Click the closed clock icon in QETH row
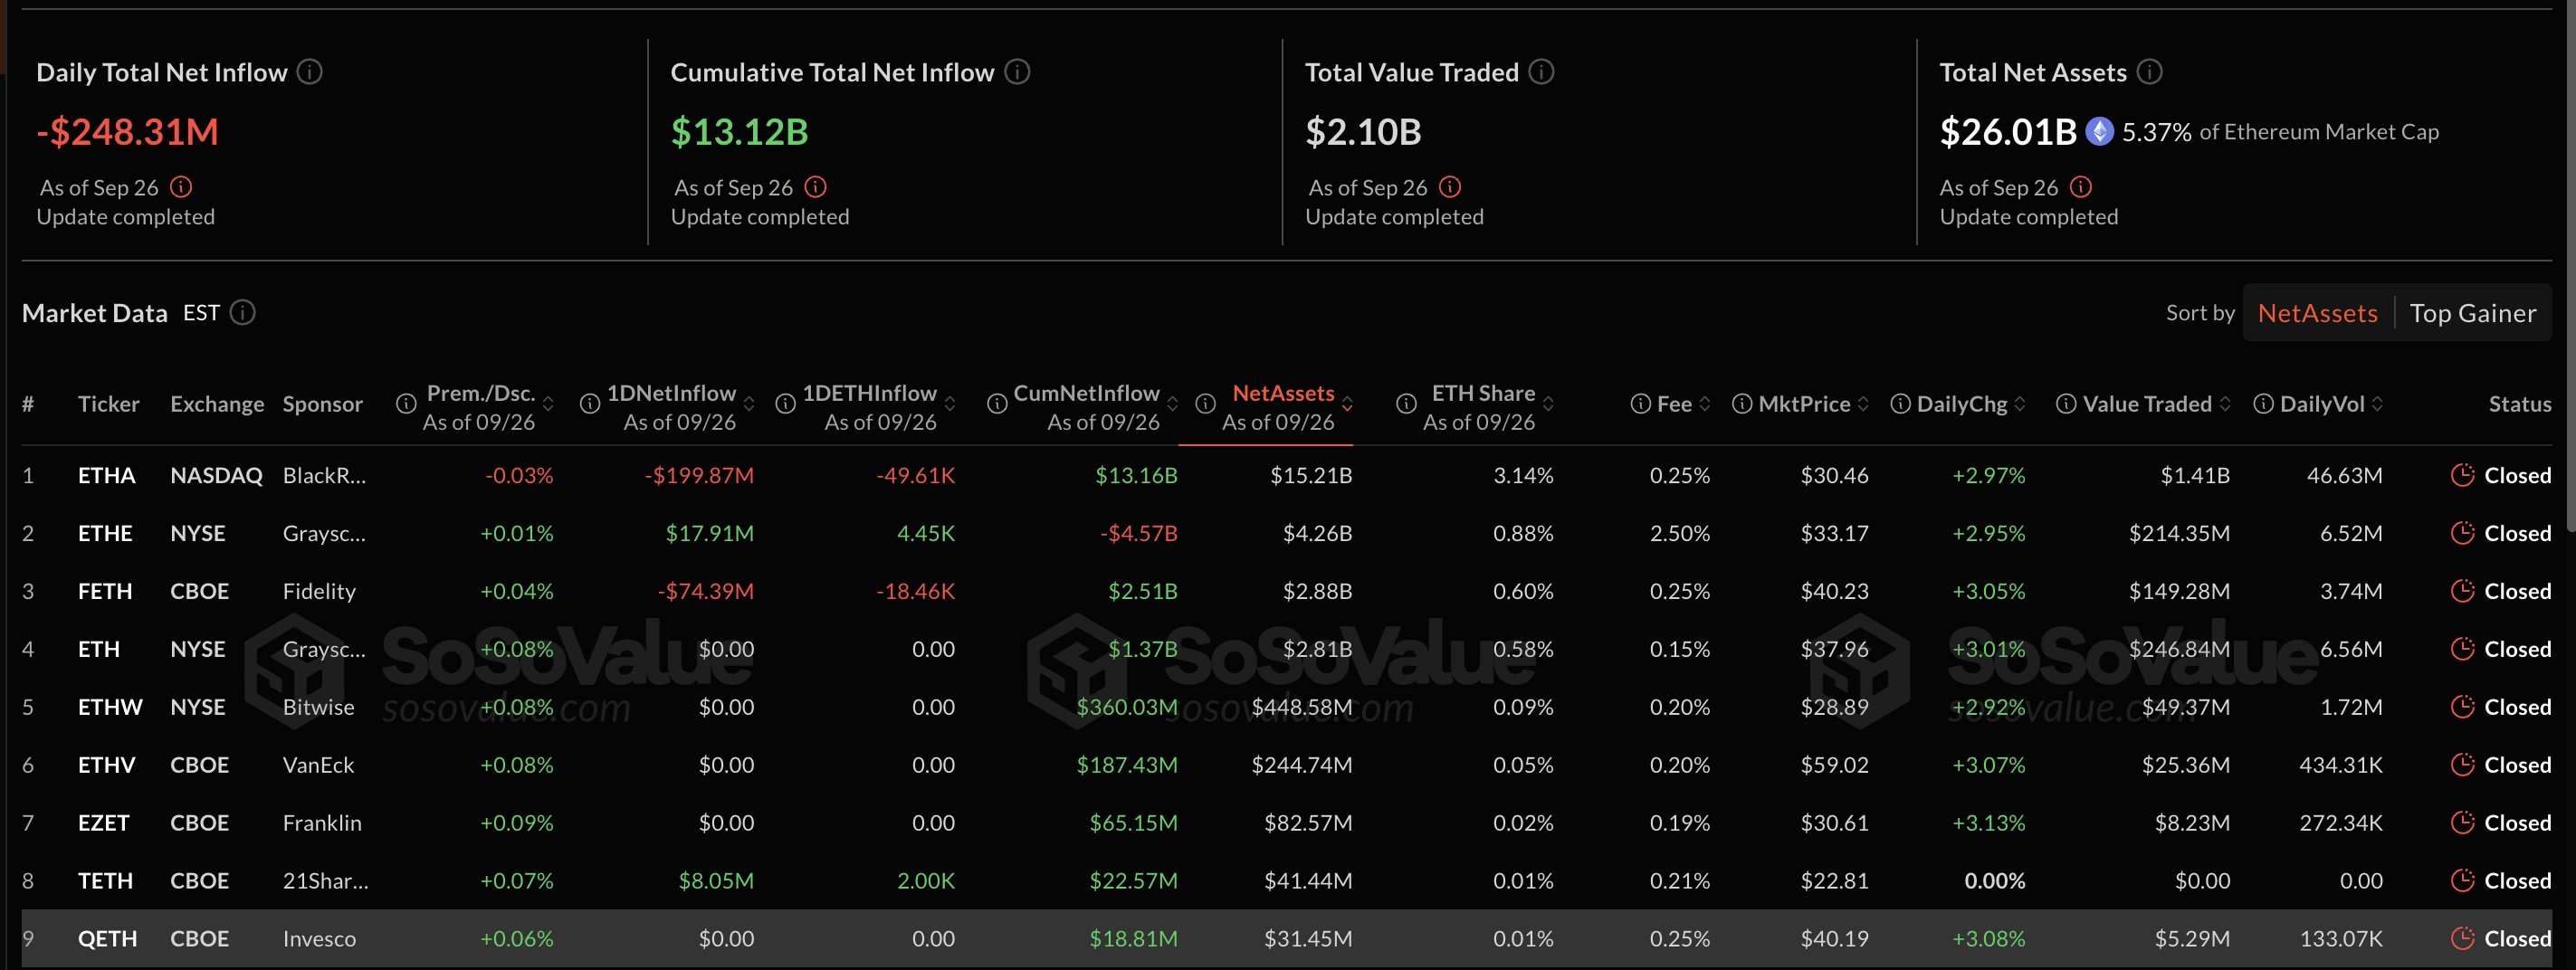This screenshot has width=2576, height=970. click(2463, 938)
